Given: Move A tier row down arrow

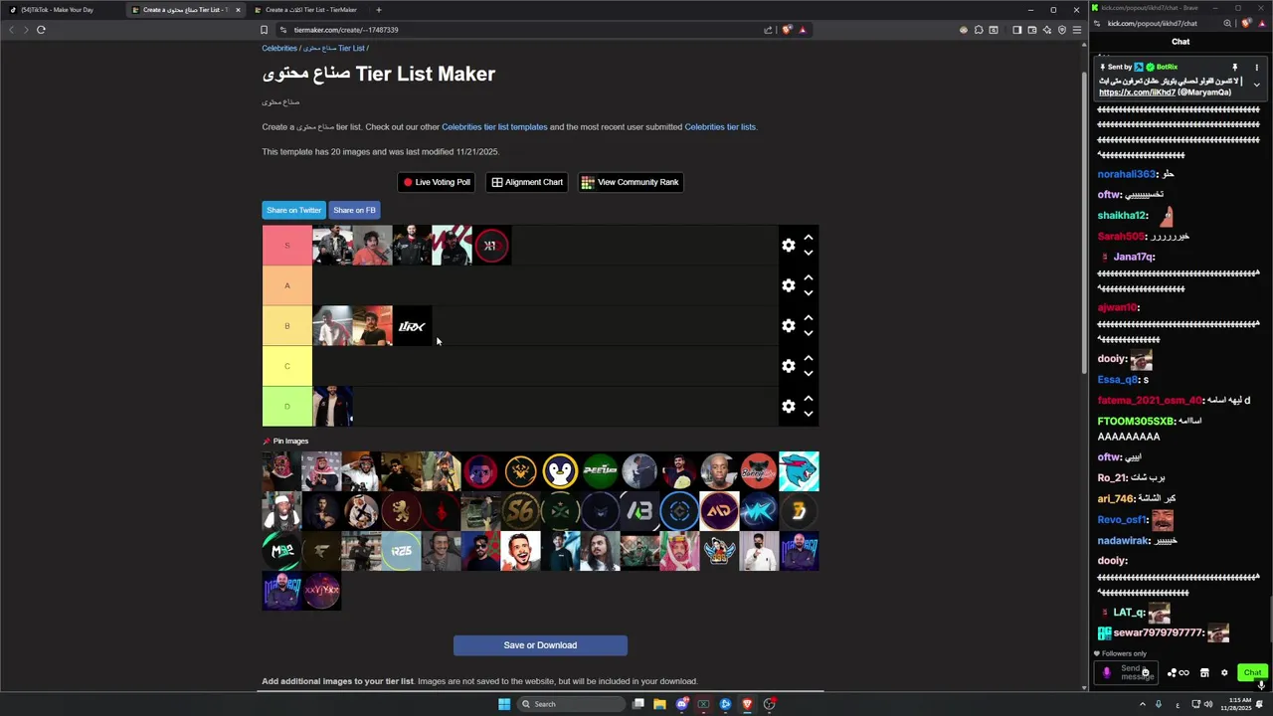Looking at the screenshot, I should pyautogui.click(x=809, y=293).
